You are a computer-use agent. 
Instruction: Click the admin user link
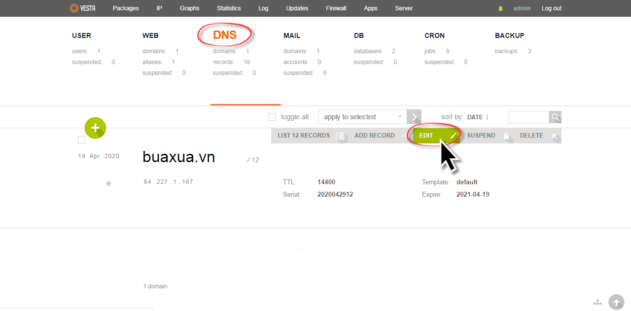point(522,8)
